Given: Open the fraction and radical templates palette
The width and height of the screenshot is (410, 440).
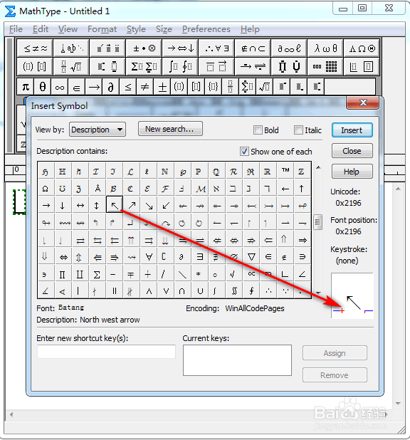Looking at the screenshot, I should [71, 66].
